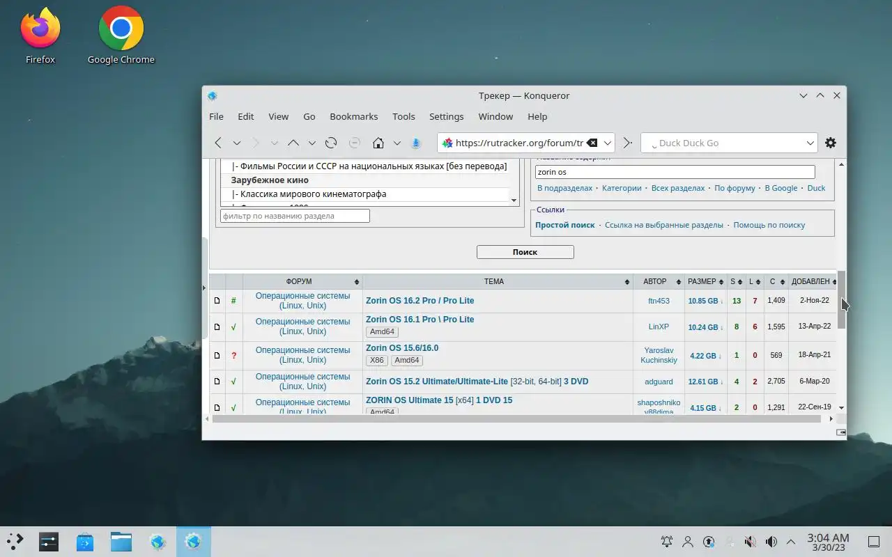892x557 pixels.
Task: Click the Amd64 tag under Zorin OS 16.1
Action: click(x=382, y=332)
